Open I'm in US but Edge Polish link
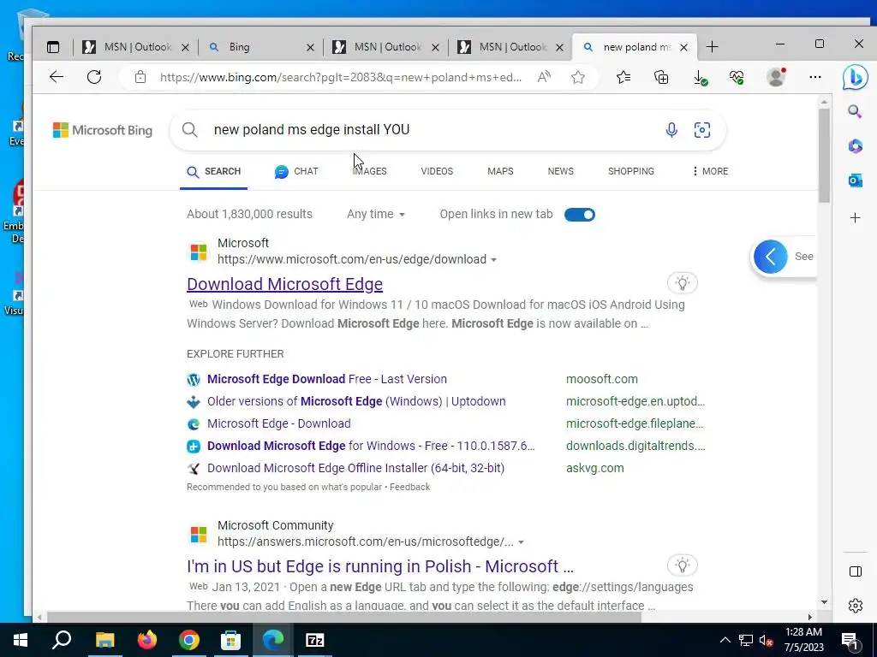 [x=379, y=566]
